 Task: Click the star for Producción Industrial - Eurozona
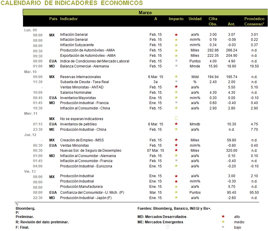(176, 166)
